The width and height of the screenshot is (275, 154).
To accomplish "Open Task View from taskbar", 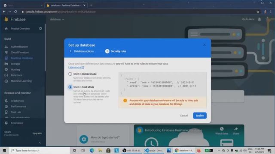I will [x=83, y=150].
